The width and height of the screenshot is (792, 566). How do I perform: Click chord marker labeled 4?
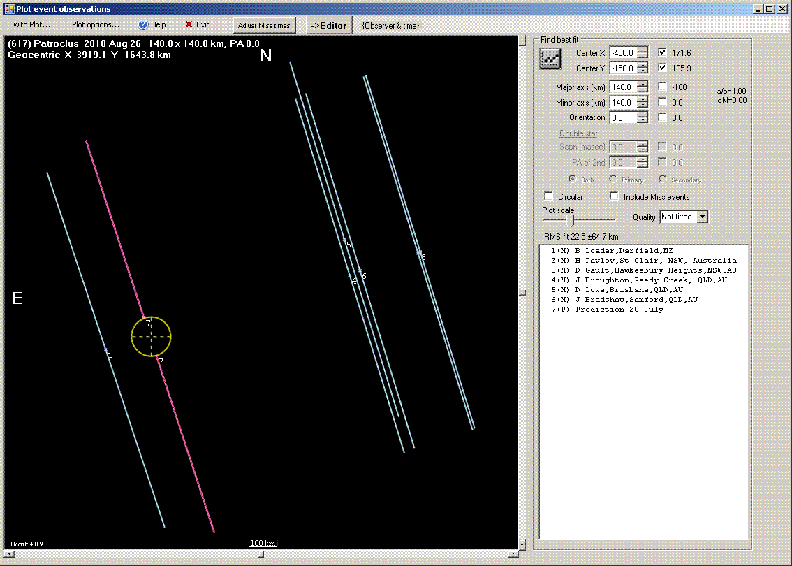(353, 280)
